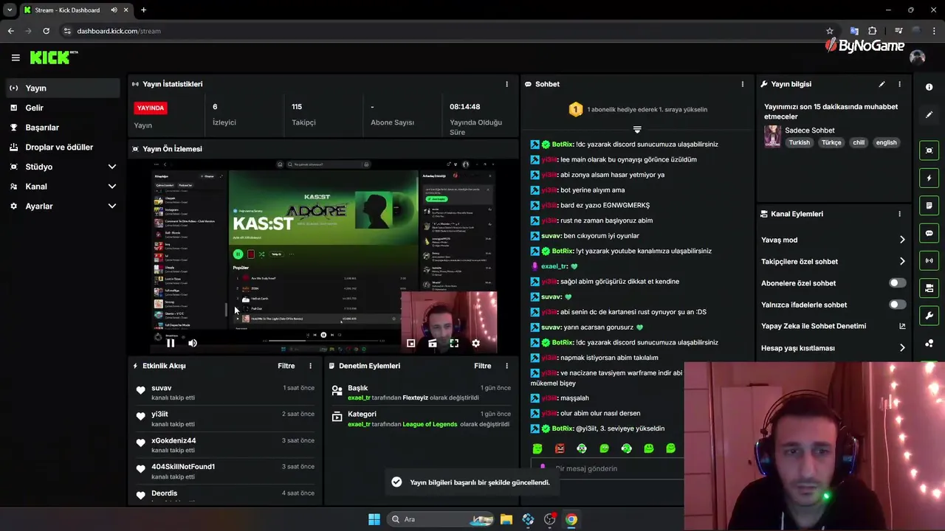The height and width of the screenshot is (531, 945).
Task: Open File Explorer from taskbar
Action: tap(506, 519)
